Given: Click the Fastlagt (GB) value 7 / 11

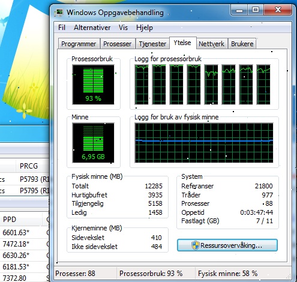Looking at the screenshot, I should pyautogui.click(x=265, y=221).
